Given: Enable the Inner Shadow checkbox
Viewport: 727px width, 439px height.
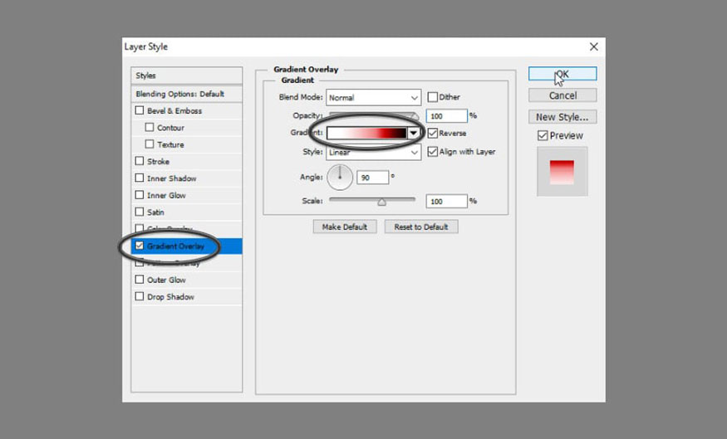Looking at the screenshot, I should [140, 178].
